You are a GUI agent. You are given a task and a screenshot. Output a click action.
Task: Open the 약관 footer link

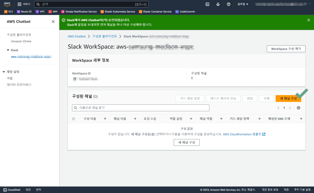pos(286,190)
